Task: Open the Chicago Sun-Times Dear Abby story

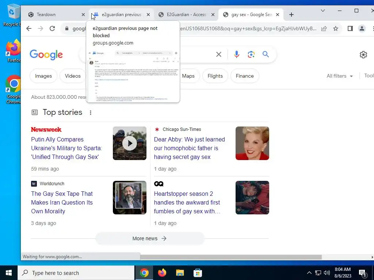Action: [190, 148]
